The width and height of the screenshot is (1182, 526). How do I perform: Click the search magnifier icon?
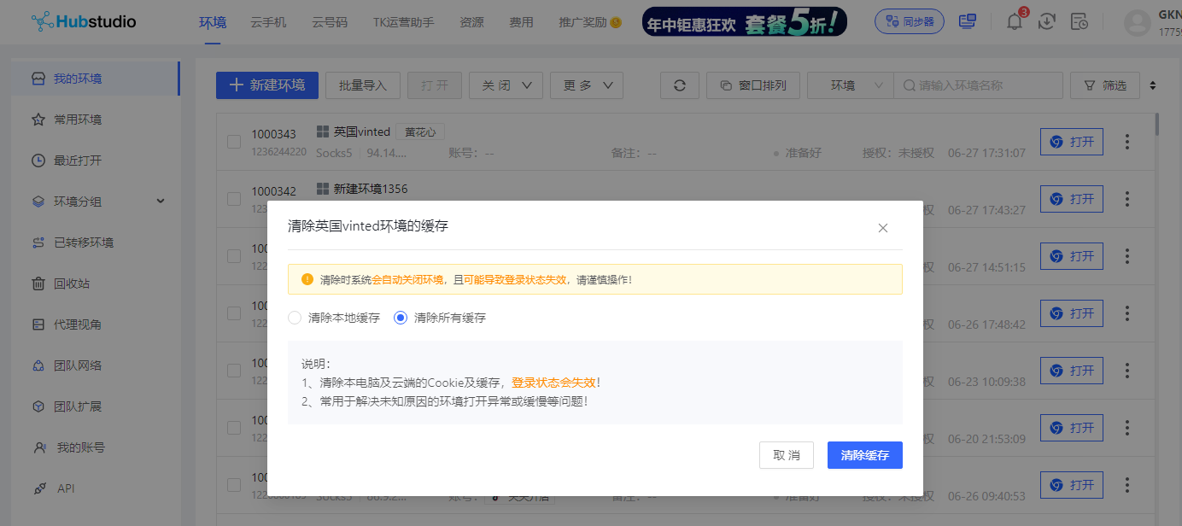point(910,85)
